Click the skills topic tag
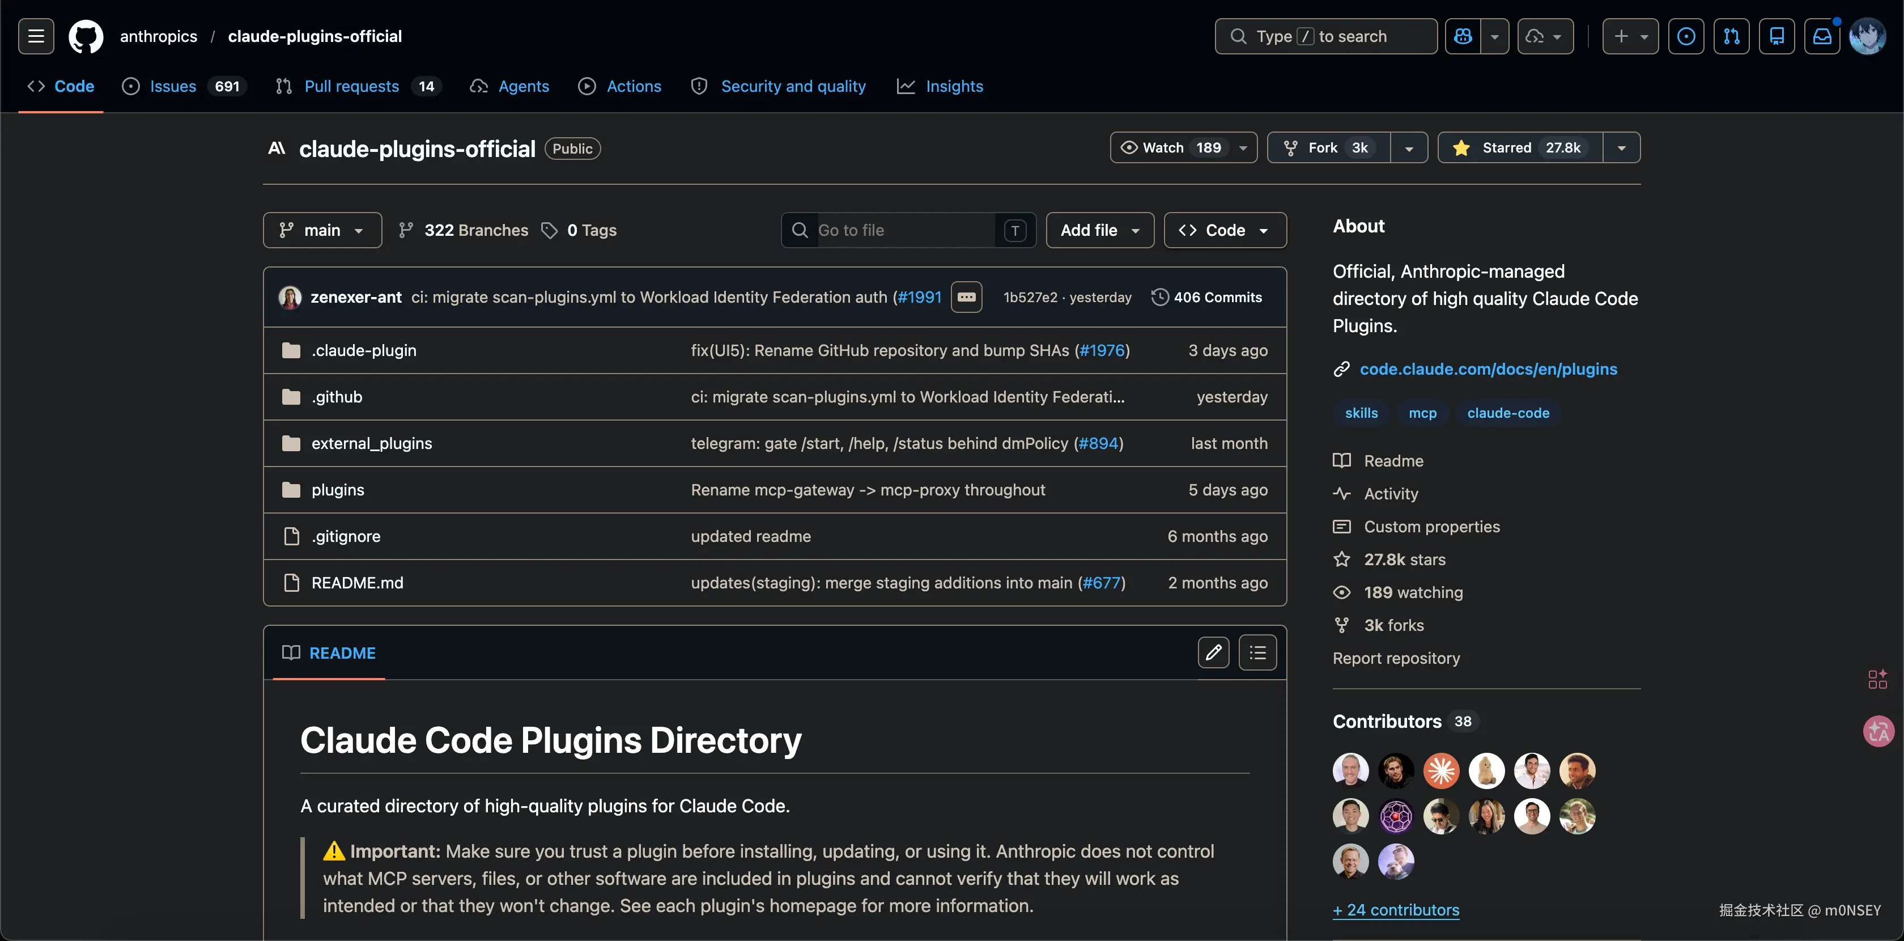 click(1361, 413)
